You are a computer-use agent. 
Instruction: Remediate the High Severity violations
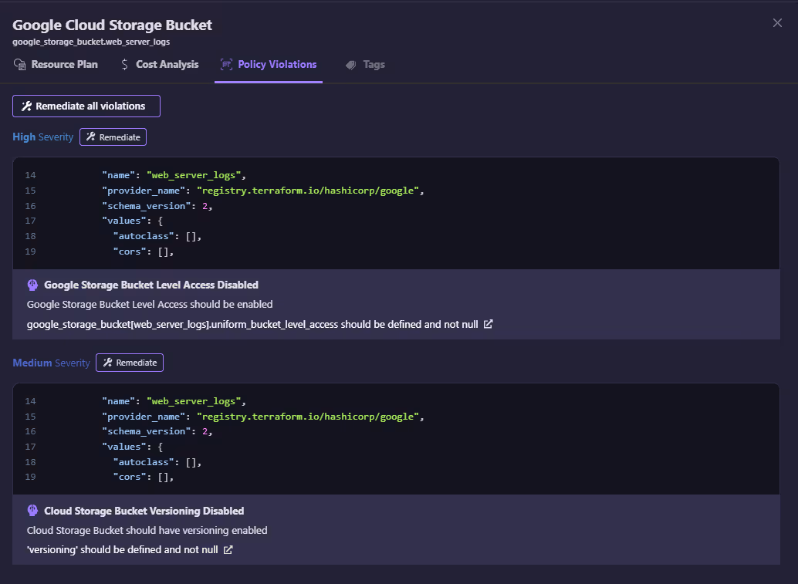[x=113, y=137]
